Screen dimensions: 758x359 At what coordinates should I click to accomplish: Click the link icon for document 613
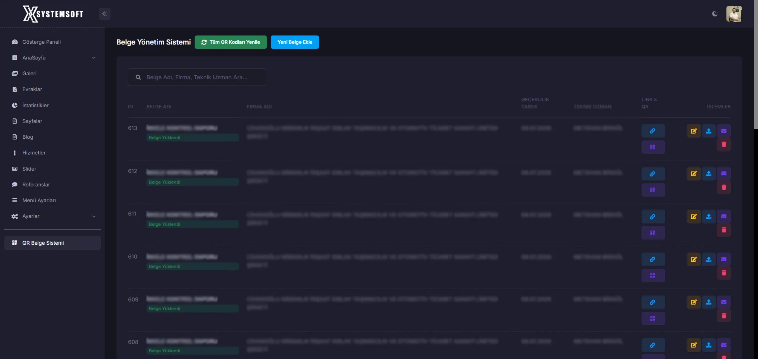tap(653, 131)
